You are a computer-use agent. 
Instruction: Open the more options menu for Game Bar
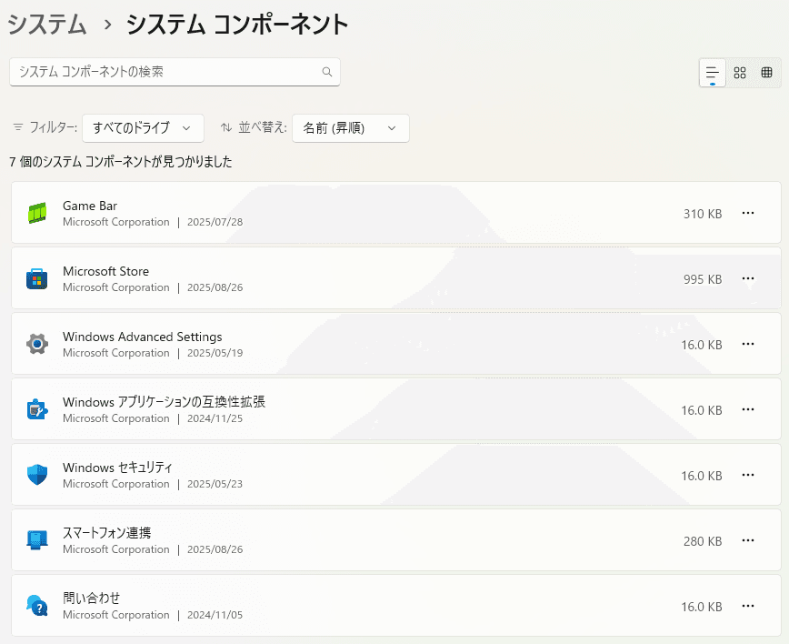748,213
